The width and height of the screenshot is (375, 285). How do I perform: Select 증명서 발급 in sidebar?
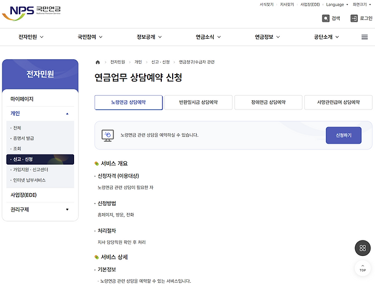pyautogui.click(x=24, y=139)
